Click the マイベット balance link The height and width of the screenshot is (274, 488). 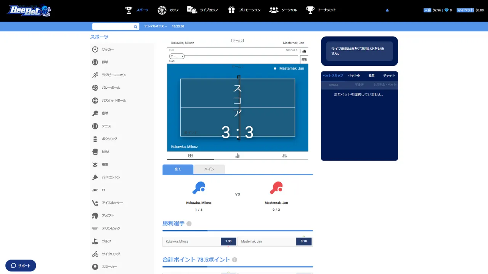465,10
